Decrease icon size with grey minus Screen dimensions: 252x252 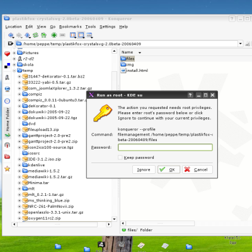click(62, 35)
